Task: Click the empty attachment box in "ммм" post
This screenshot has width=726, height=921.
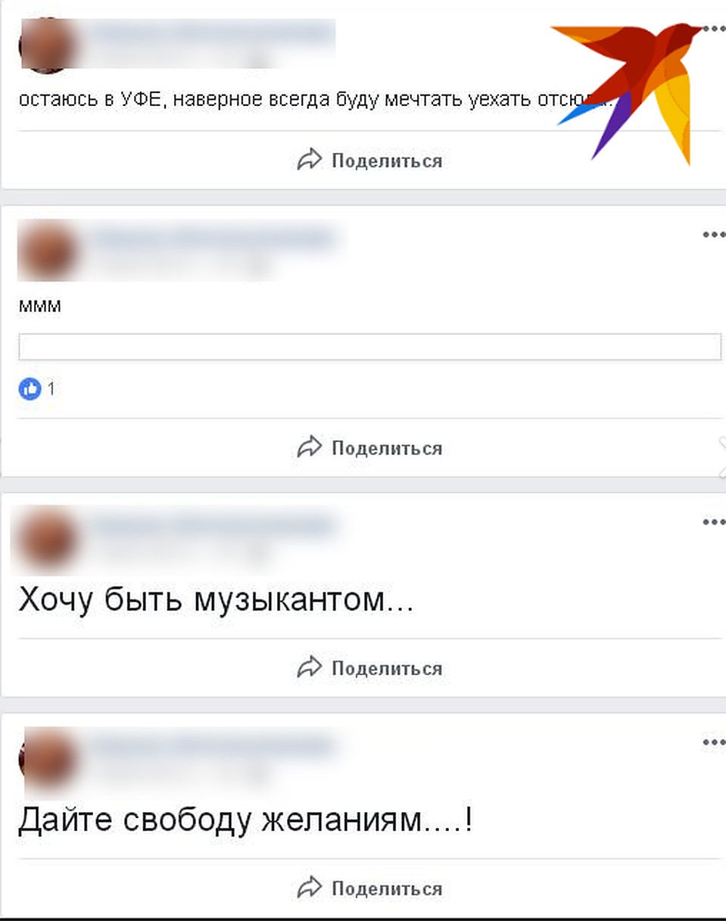Action: point(369,347)
